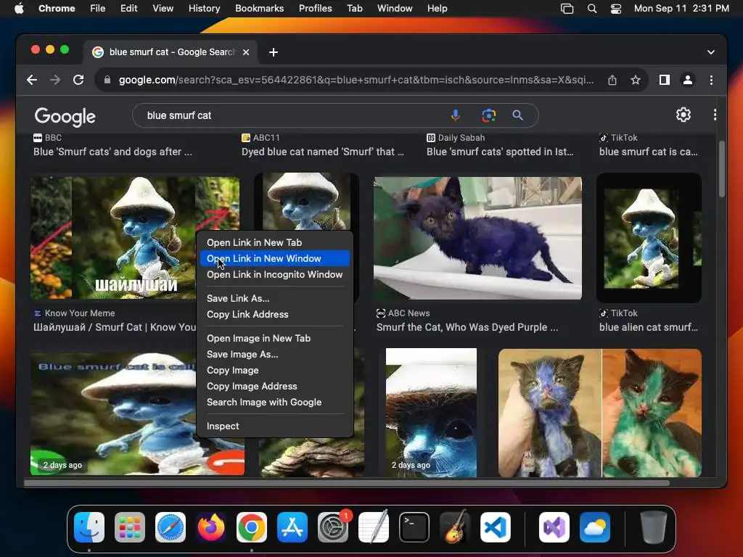Screen dimensions: 743x557
Task: Click the Google logo
Action: 65,117
